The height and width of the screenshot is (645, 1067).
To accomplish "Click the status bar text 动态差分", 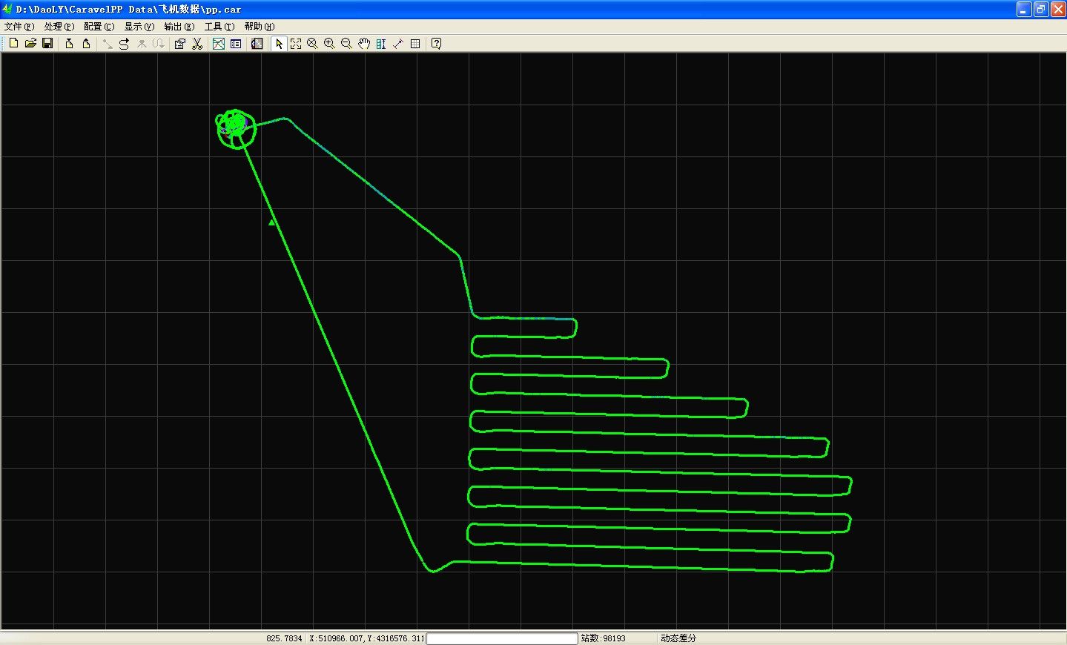I will tap(678, 638).
